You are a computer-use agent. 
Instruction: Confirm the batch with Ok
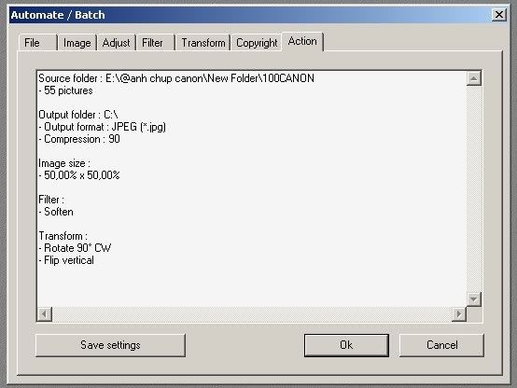pyautogui.click(x=346, y=345)
